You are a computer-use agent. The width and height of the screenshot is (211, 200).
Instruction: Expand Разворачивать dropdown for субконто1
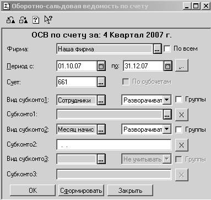point(167,100)
